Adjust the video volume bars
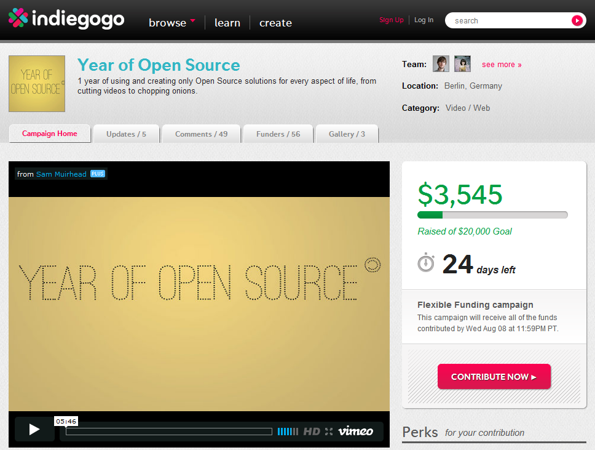Screen dimensions: 595x450 [287, 432]
